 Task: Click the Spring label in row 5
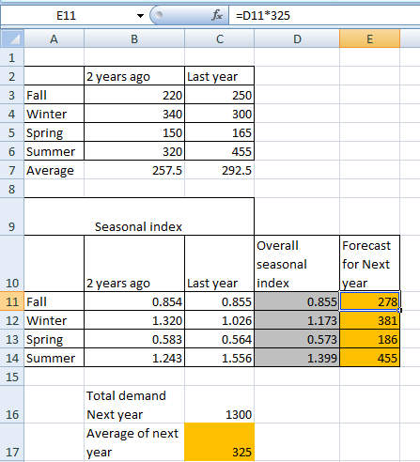54,132
